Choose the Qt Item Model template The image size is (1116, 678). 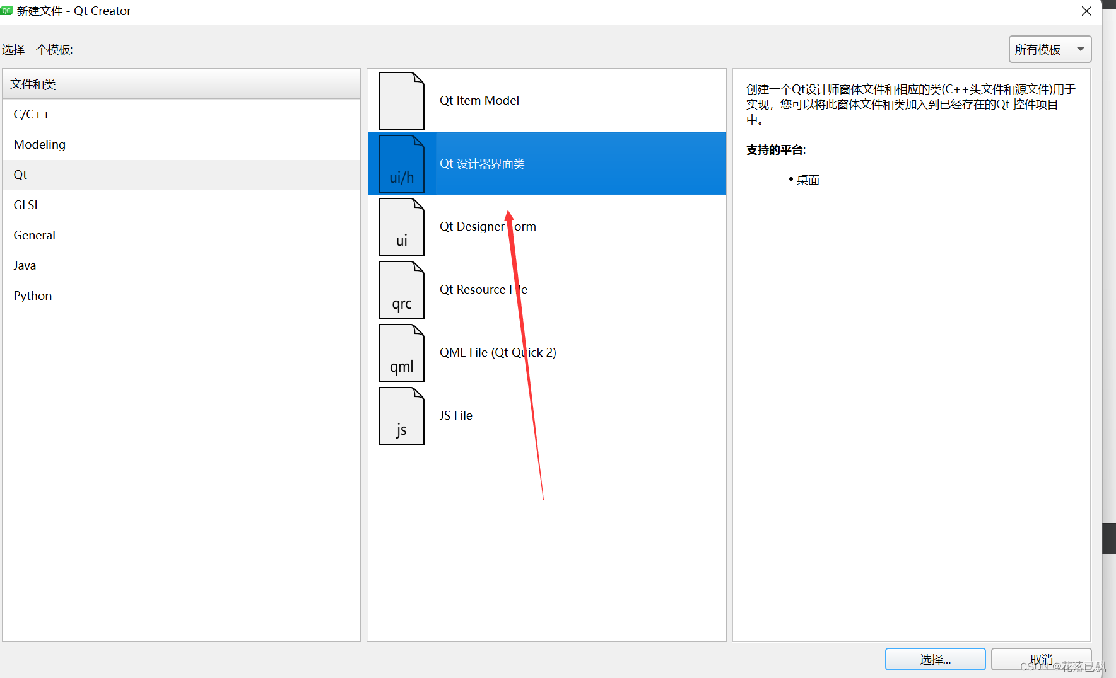click(547, 101)
